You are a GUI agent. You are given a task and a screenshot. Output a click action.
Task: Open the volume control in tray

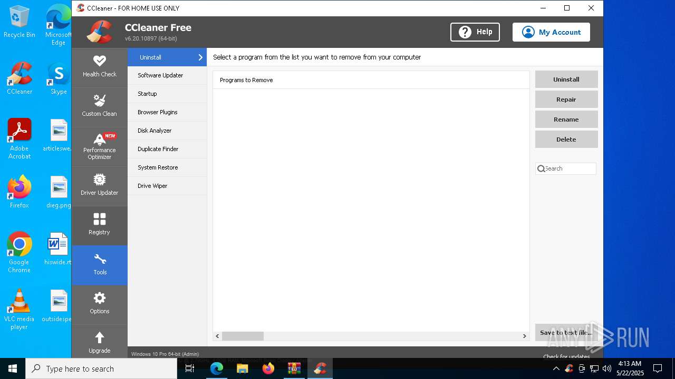pos(607,368)
